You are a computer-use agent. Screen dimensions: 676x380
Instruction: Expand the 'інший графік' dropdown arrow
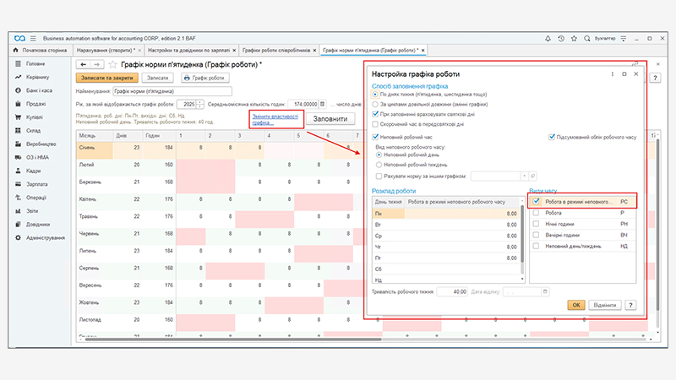click(524, 176)
